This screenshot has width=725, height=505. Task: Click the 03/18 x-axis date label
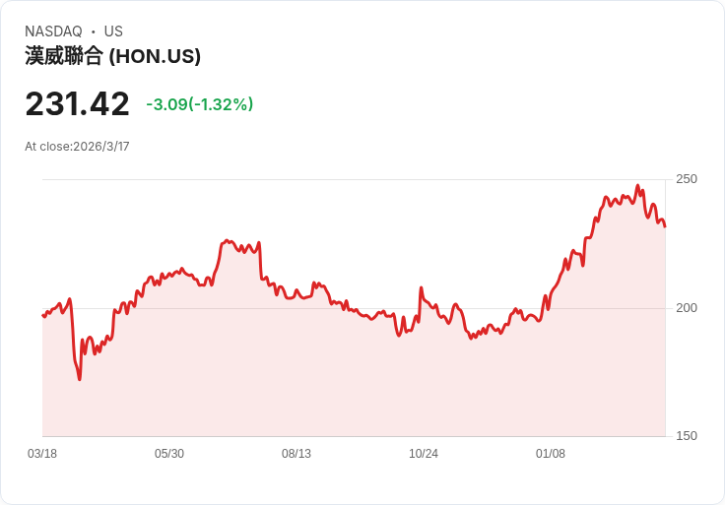pyautogui.click(x=42, y=454)
